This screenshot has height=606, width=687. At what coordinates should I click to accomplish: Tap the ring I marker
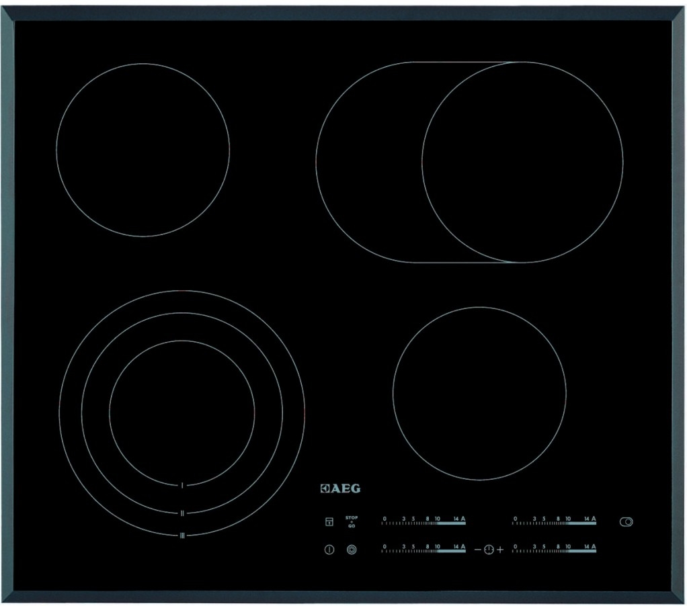[182, 485]
